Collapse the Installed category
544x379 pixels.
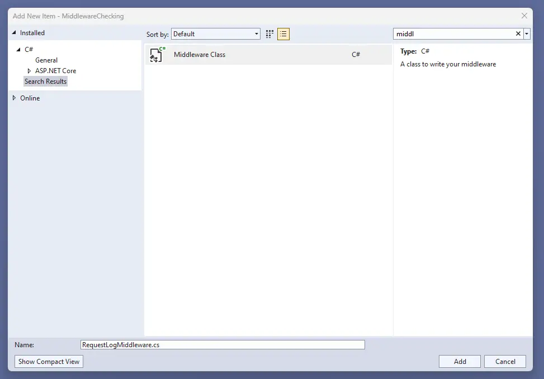tap(13, 32)
